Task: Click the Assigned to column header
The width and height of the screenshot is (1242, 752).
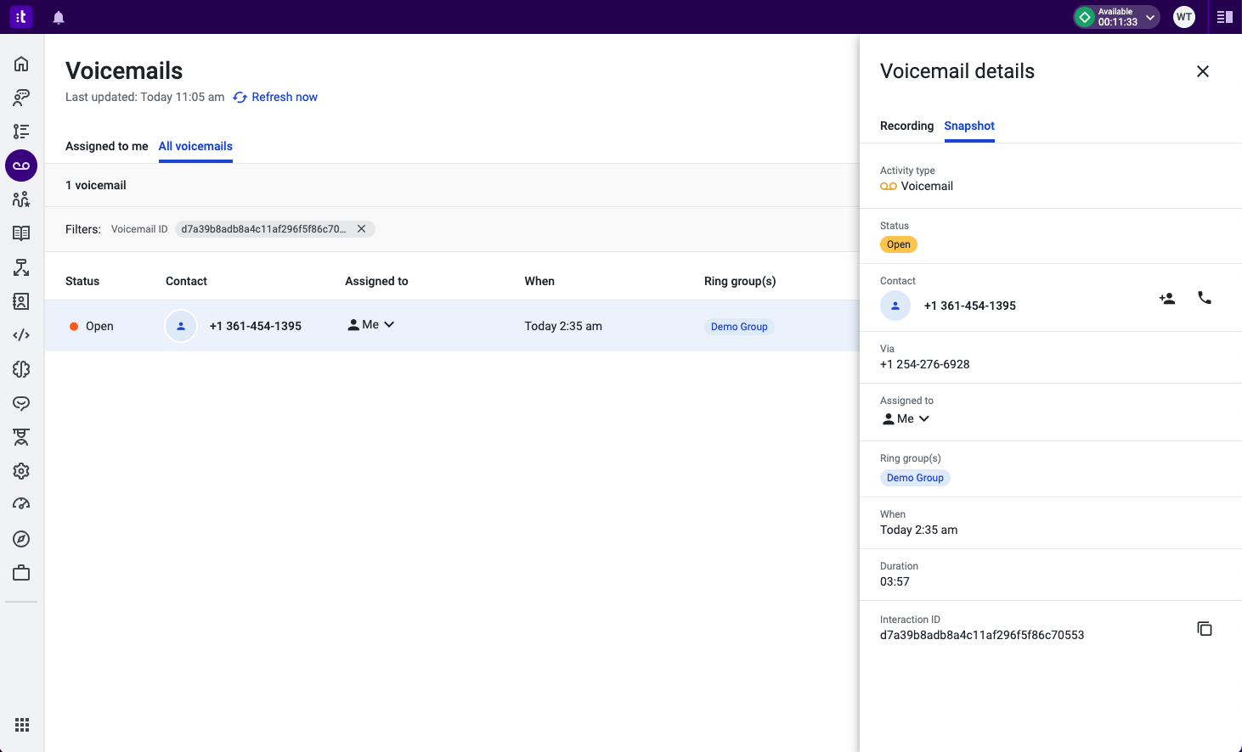Action: [x=376, y=281]
